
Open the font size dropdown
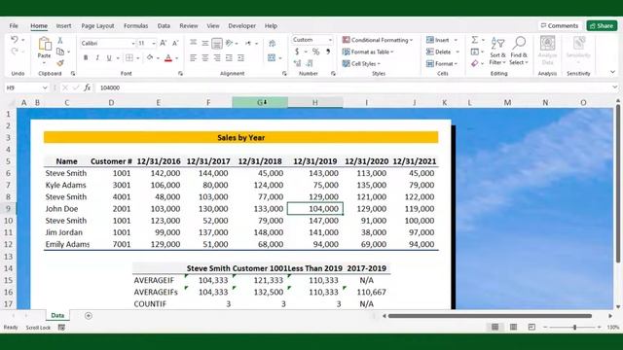(154, 43)
